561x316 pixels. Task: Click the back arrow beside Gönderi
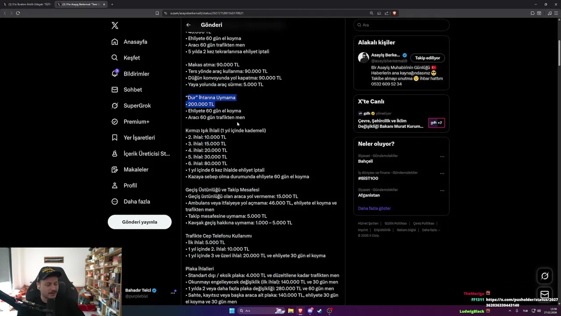(x=188, y=25)
